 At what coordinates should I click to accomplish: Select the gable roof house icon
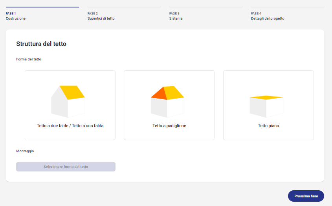tap(68, 102)
